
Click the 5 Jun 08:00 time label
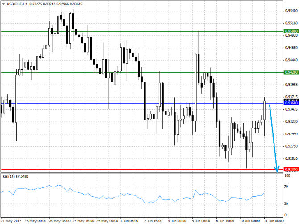coord(201,221)
